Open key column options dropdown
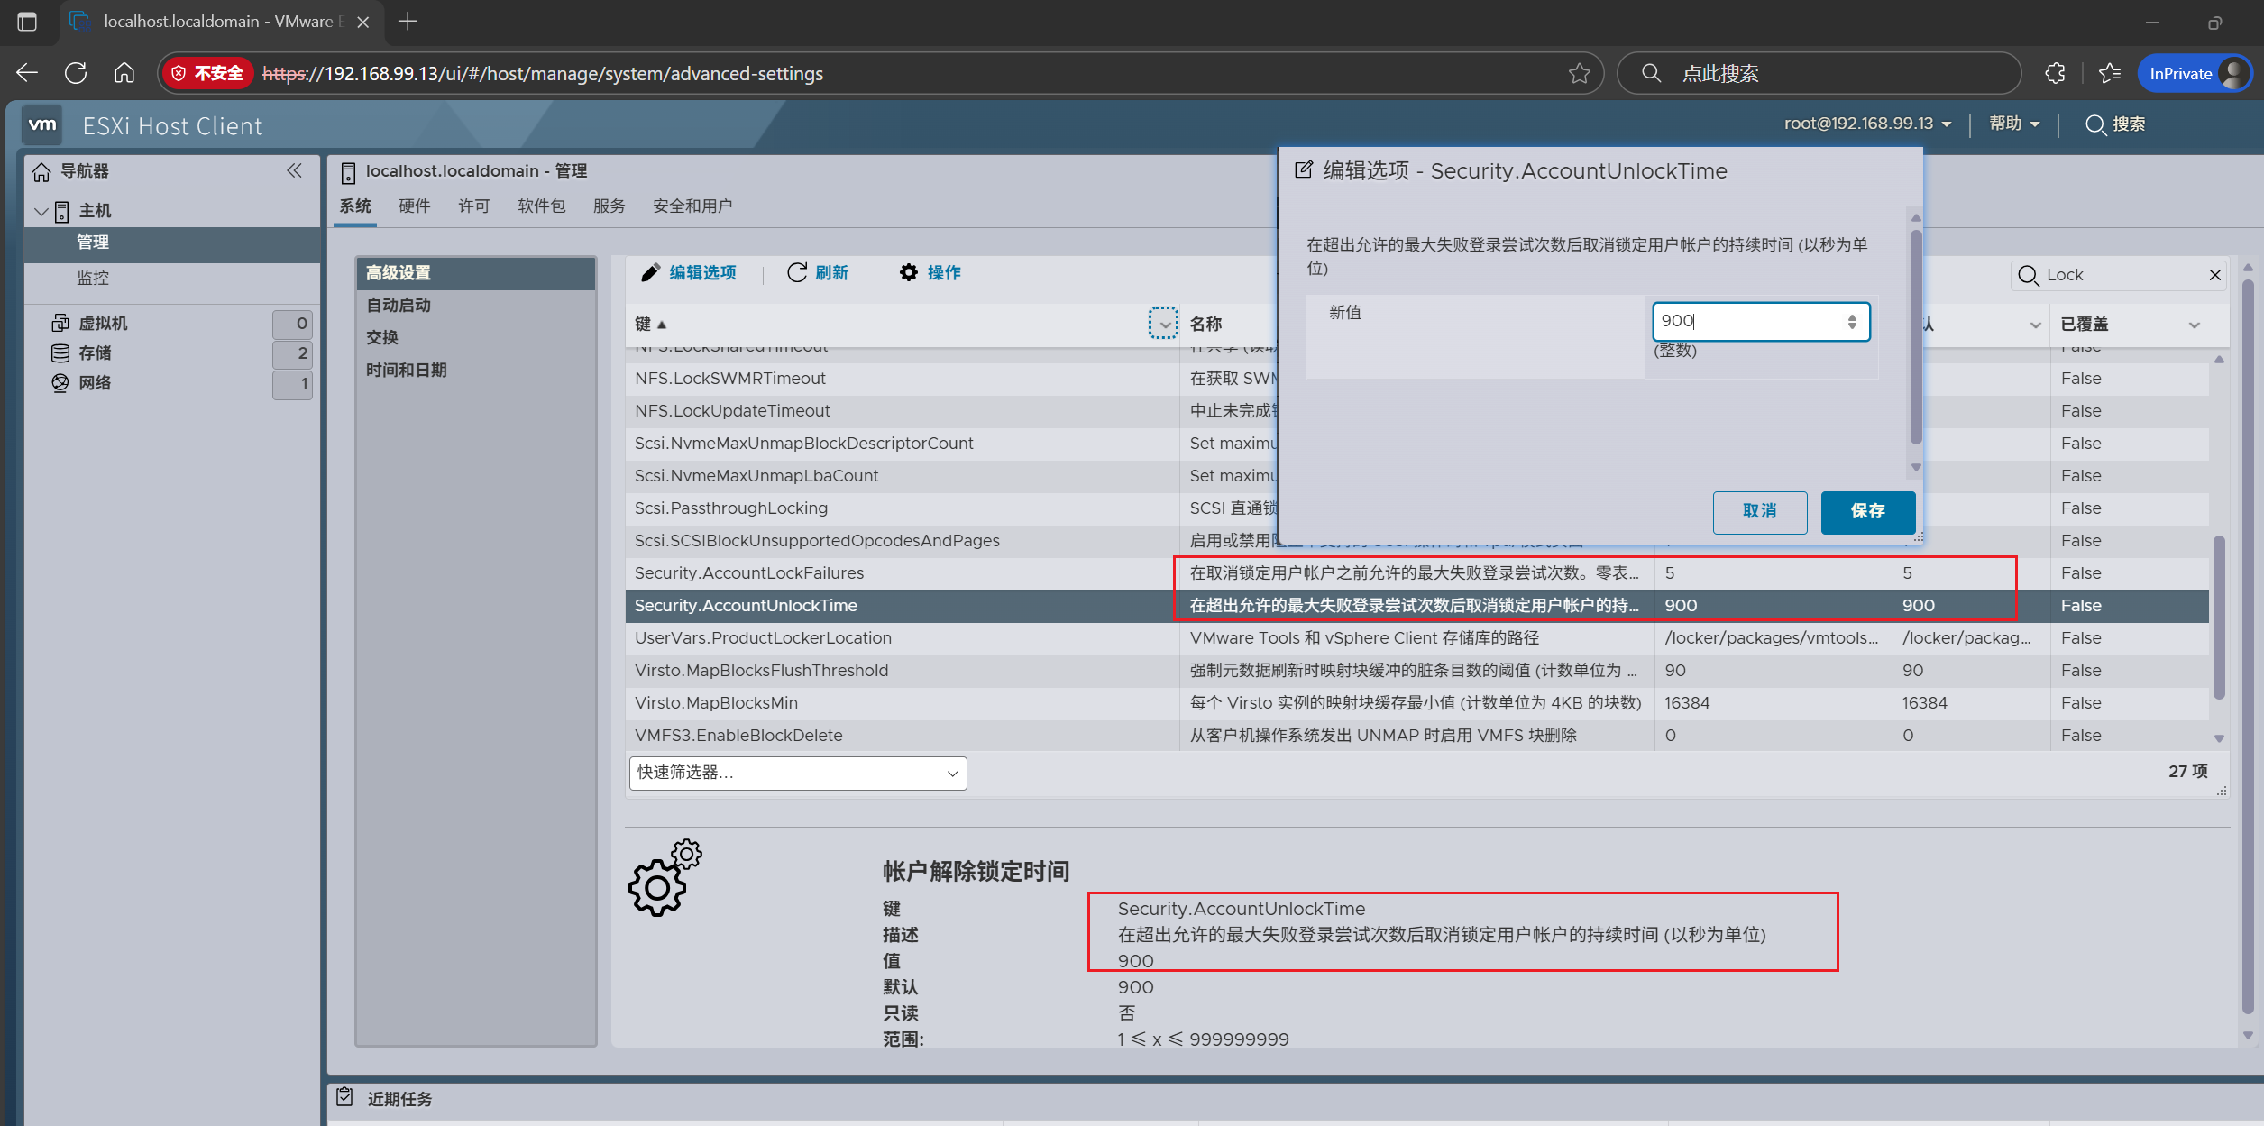The image size is (2264, 1126). (1163, 323)
